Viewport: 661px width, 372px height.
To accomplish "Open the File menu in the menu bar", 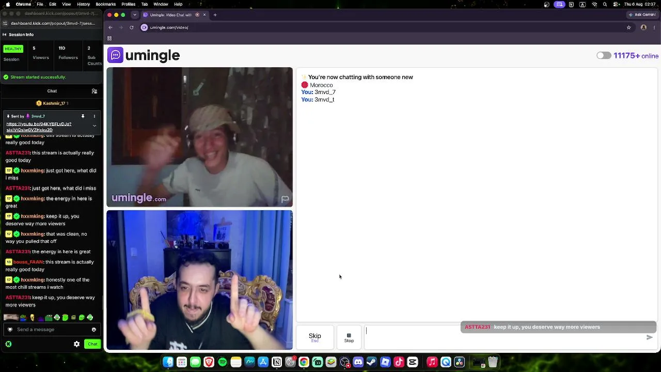I will tap(40, 4).
